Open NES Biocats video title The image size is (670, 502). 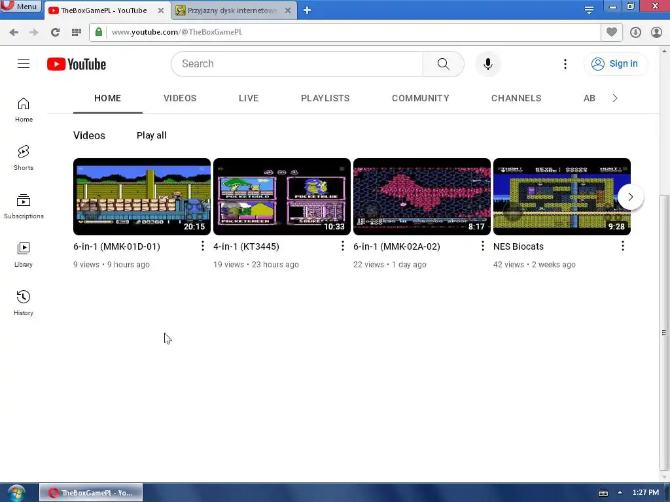pyautogui.click(x=518, y=246)
